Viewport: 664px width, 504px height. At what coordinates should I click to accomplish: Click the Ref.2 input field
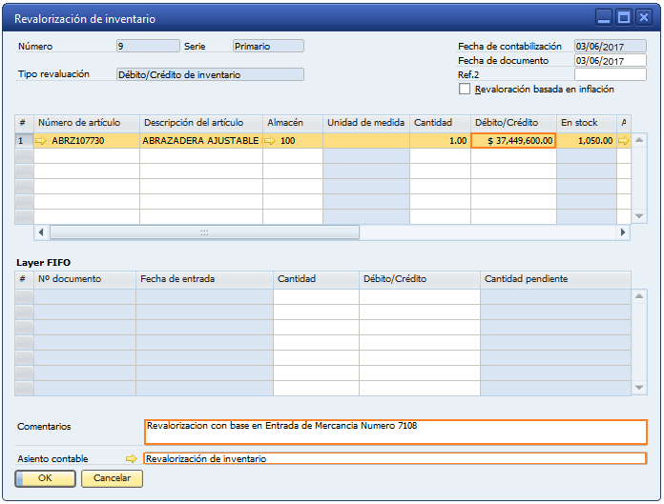click(x=610, y=74)
